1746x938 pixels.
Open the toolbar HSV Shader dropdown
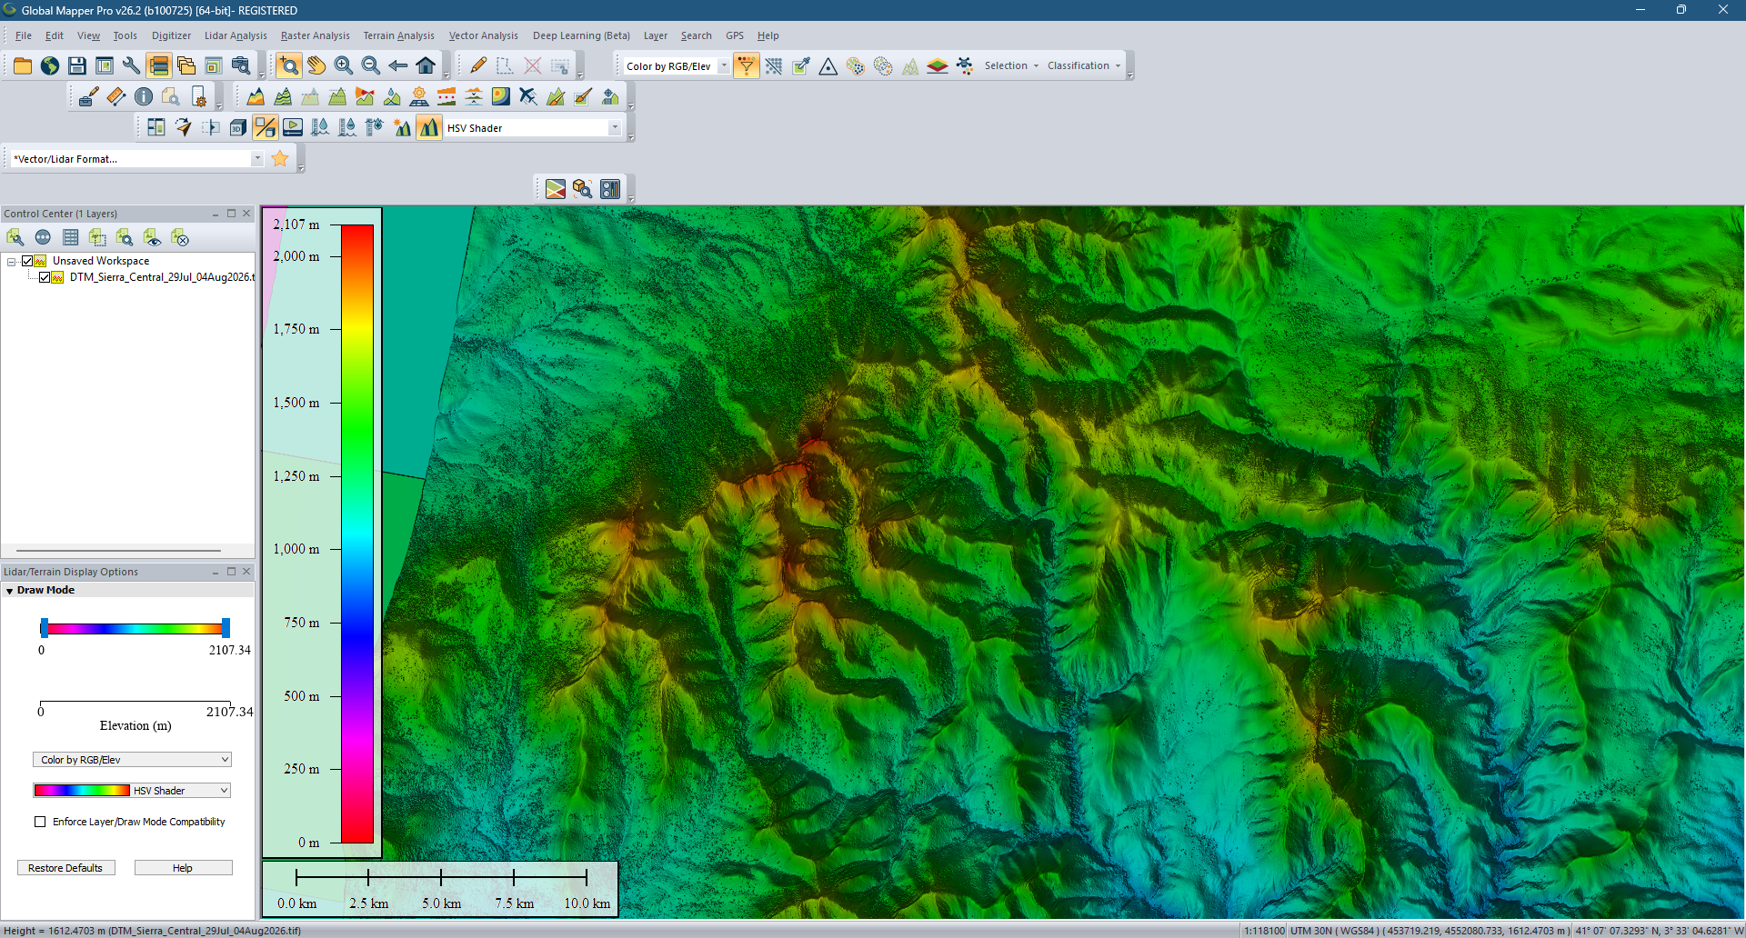coord(615,127)
